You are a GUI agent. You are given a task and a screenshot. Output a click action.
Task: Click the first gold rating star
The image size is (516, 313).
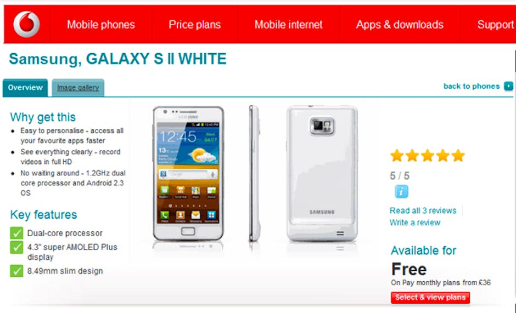tap(397, 156)
